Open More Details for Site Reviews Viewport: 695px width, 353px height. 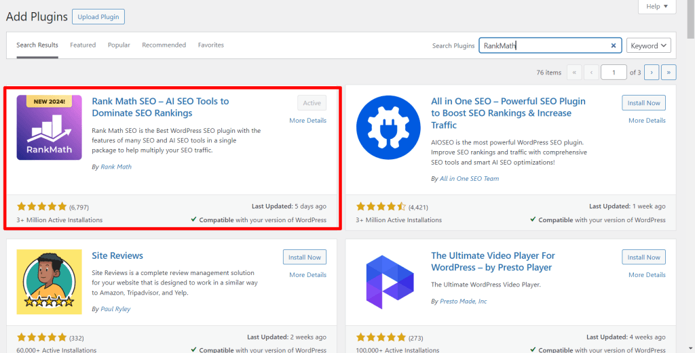pos(307,274)
